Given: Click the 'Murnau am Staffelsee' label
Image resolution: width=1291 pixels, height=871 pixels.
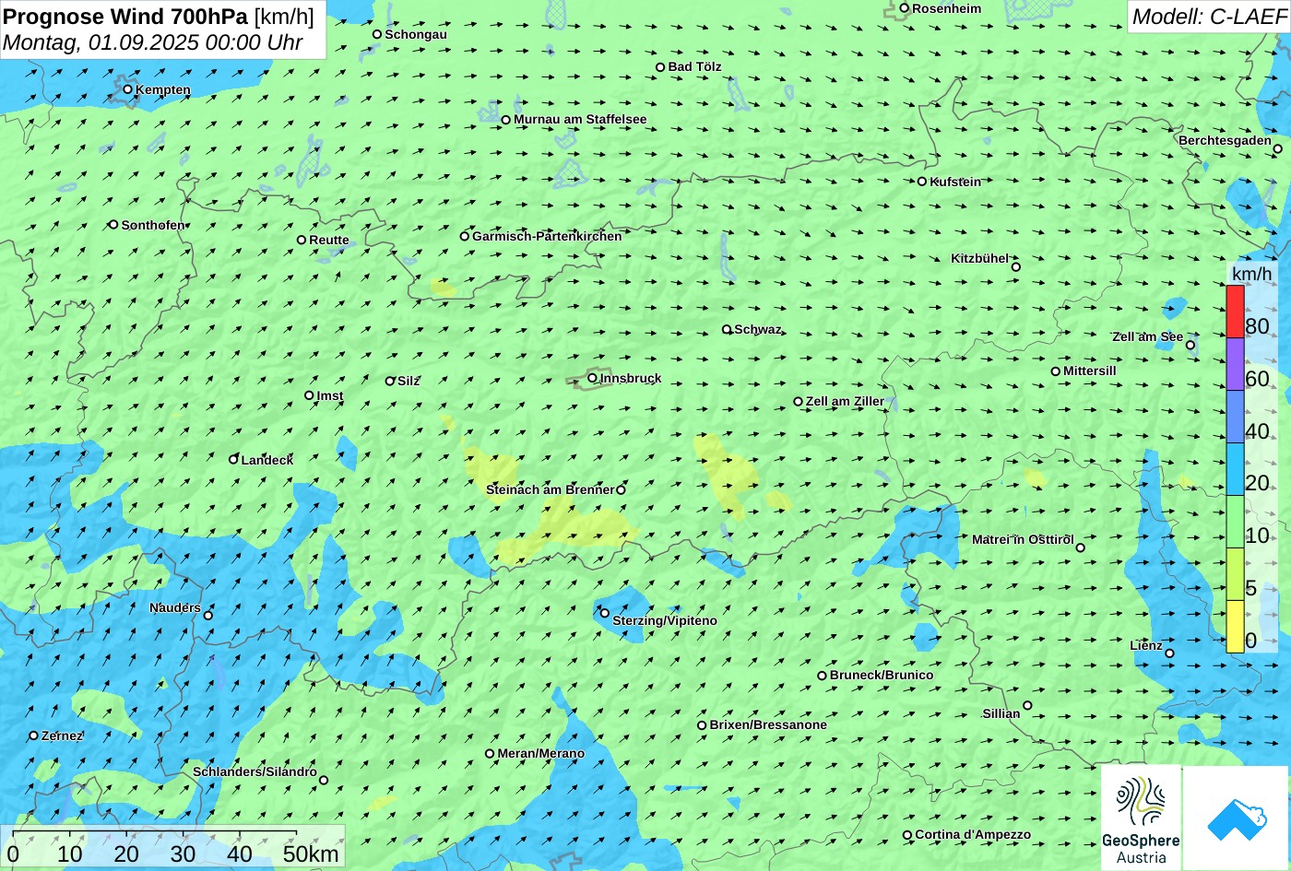Looking at the screenshot, I should point(580,119).
